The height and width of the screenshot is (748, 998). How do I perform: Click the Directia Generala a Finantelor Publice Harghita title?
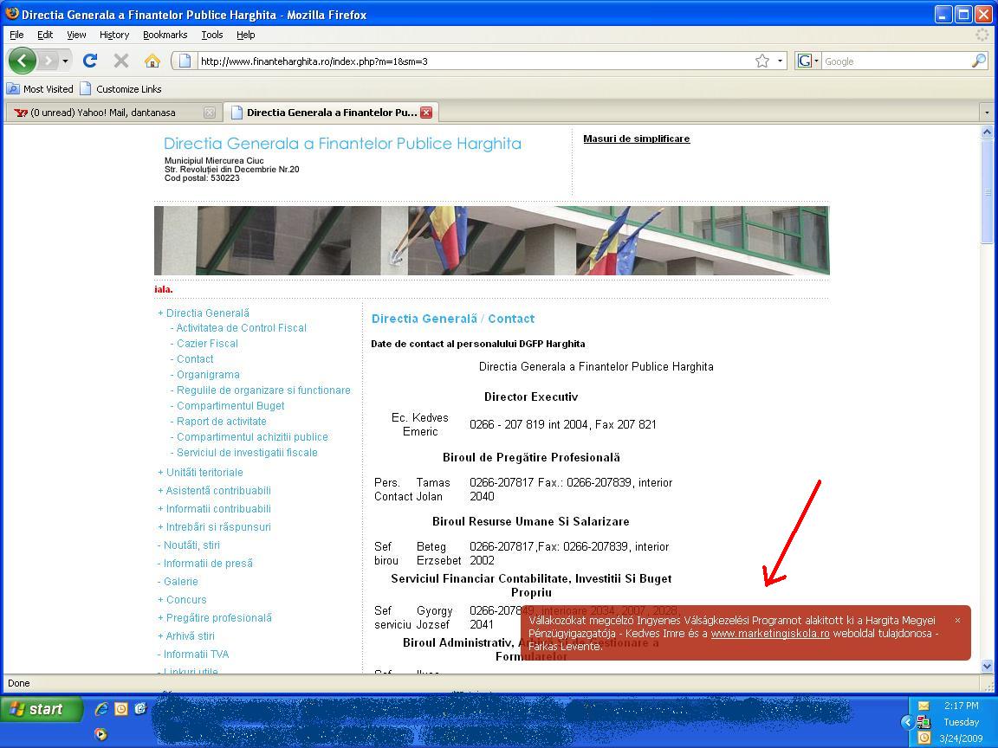[342, 144]
